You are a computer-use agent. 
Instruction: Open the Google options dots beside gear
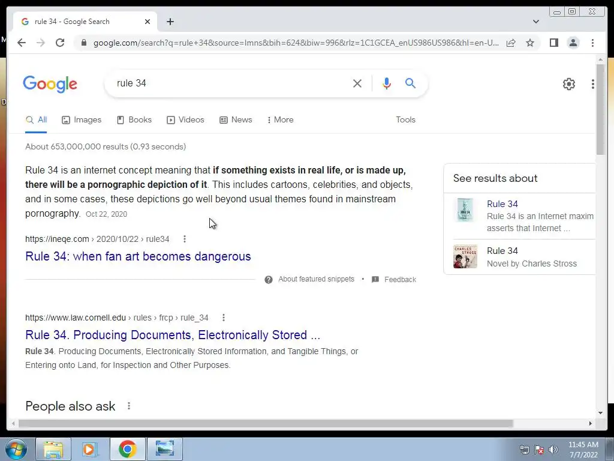[x=593, y=84]
